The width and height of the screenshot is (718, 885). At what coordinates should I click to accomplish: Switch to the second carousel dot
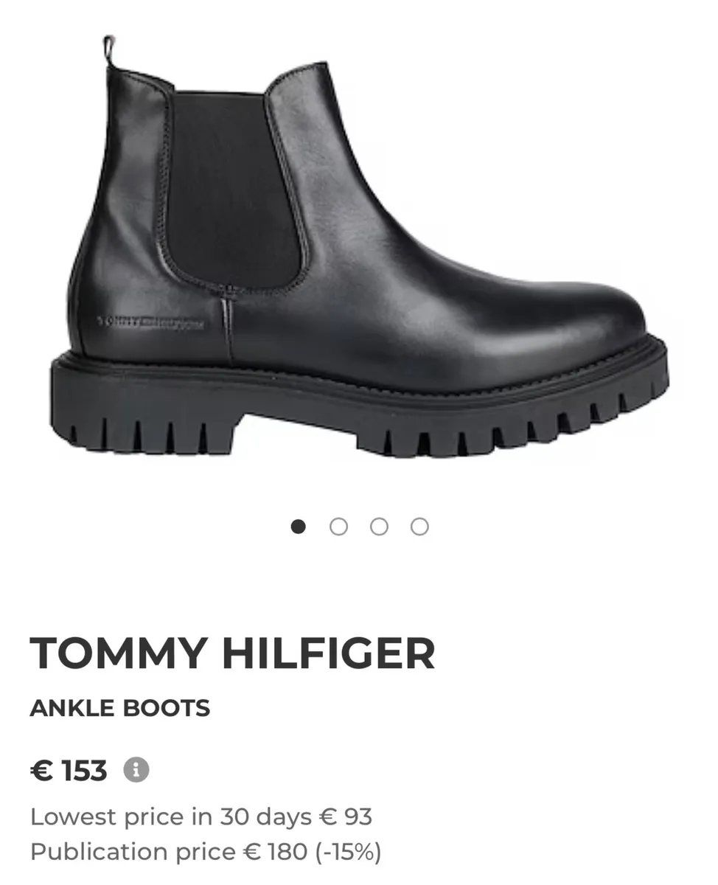pyautogui.click(x=338, y=527)
